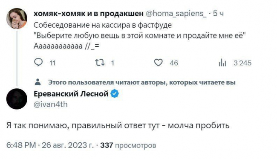Click 'Этого пользователя читают авторы' notice

pyautogui.click(x=142, y=82)
